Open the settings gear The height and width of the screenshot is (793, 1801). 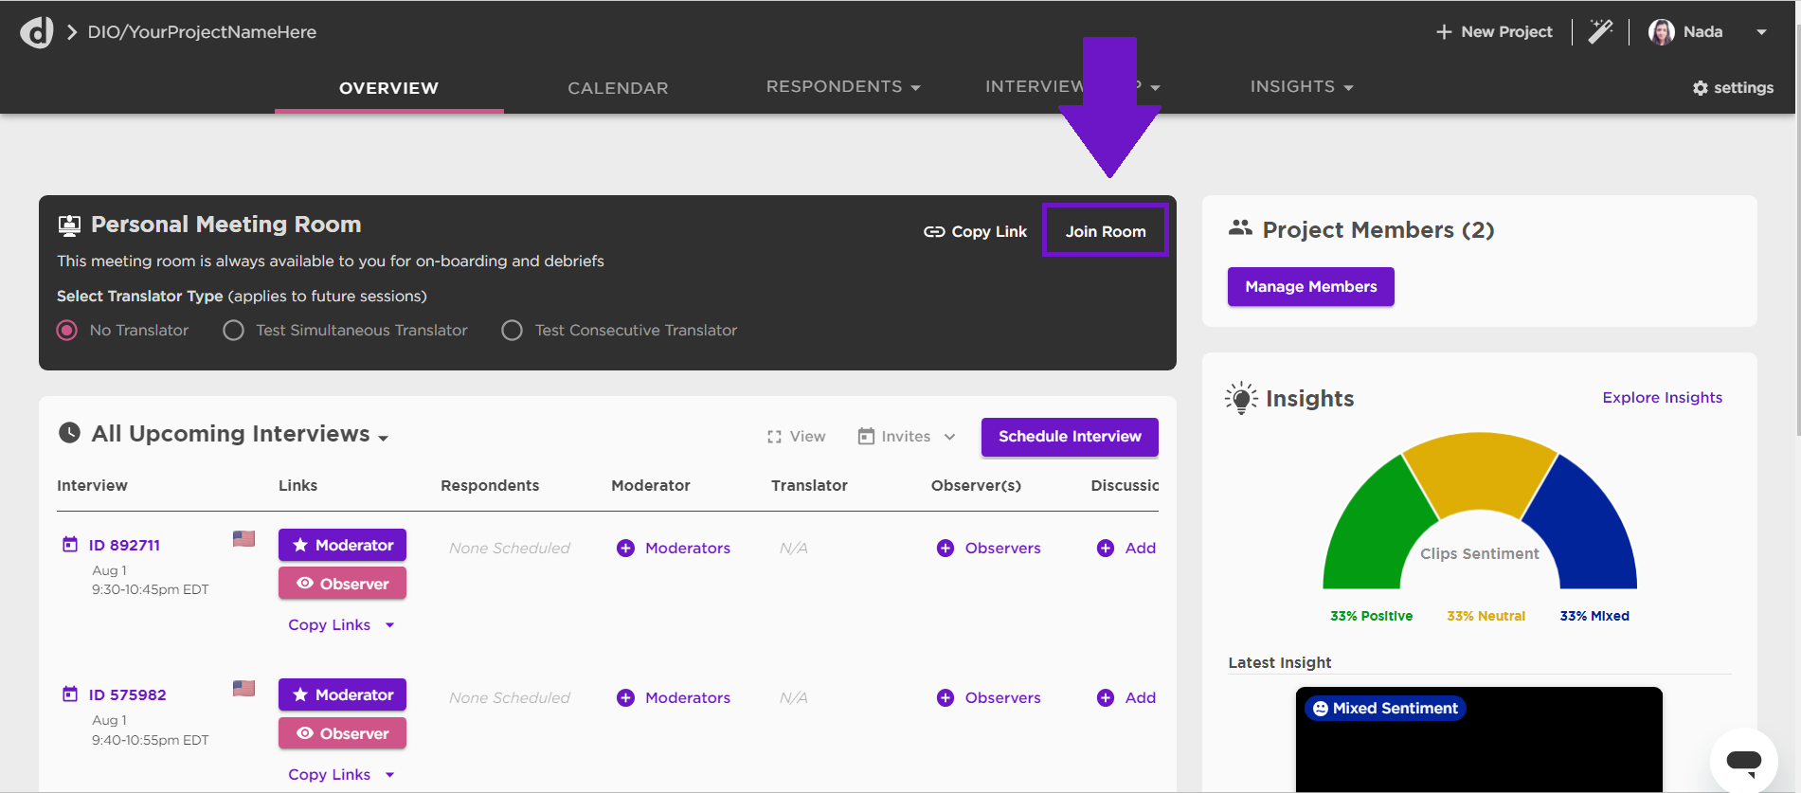tap(1701, 88)
